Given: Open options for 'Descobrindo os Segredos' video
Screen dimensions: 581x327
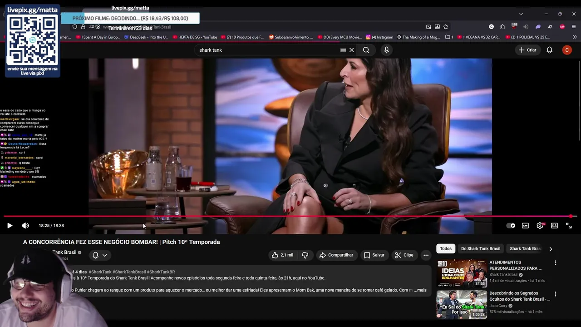Looking at the screenshot, I should (x=555, y=294).
